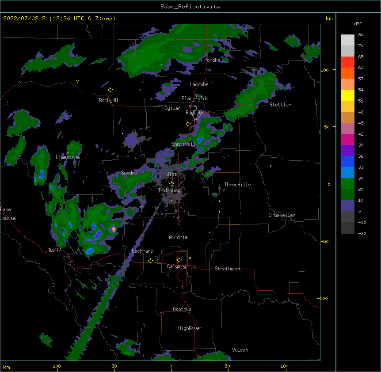Click the Lacombe city label
This screenshot has width=381, height=372.
(x=199, y=84)
